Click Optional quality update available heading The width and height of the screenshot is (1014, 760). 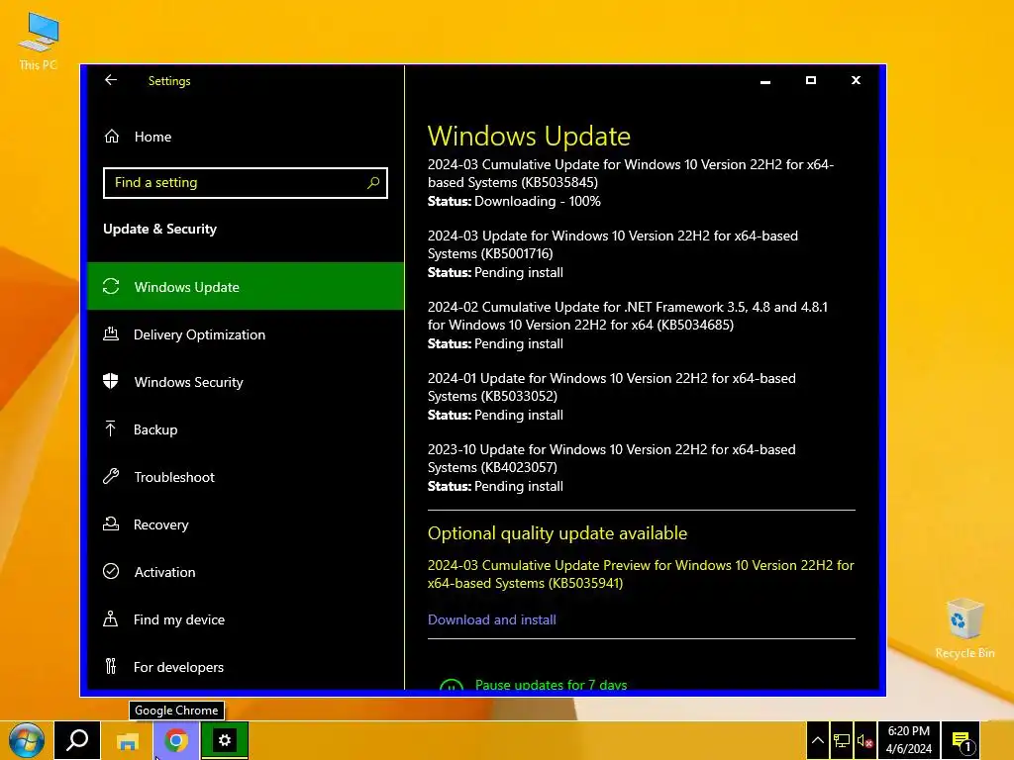pyautogui.click(x=557, y=533)
